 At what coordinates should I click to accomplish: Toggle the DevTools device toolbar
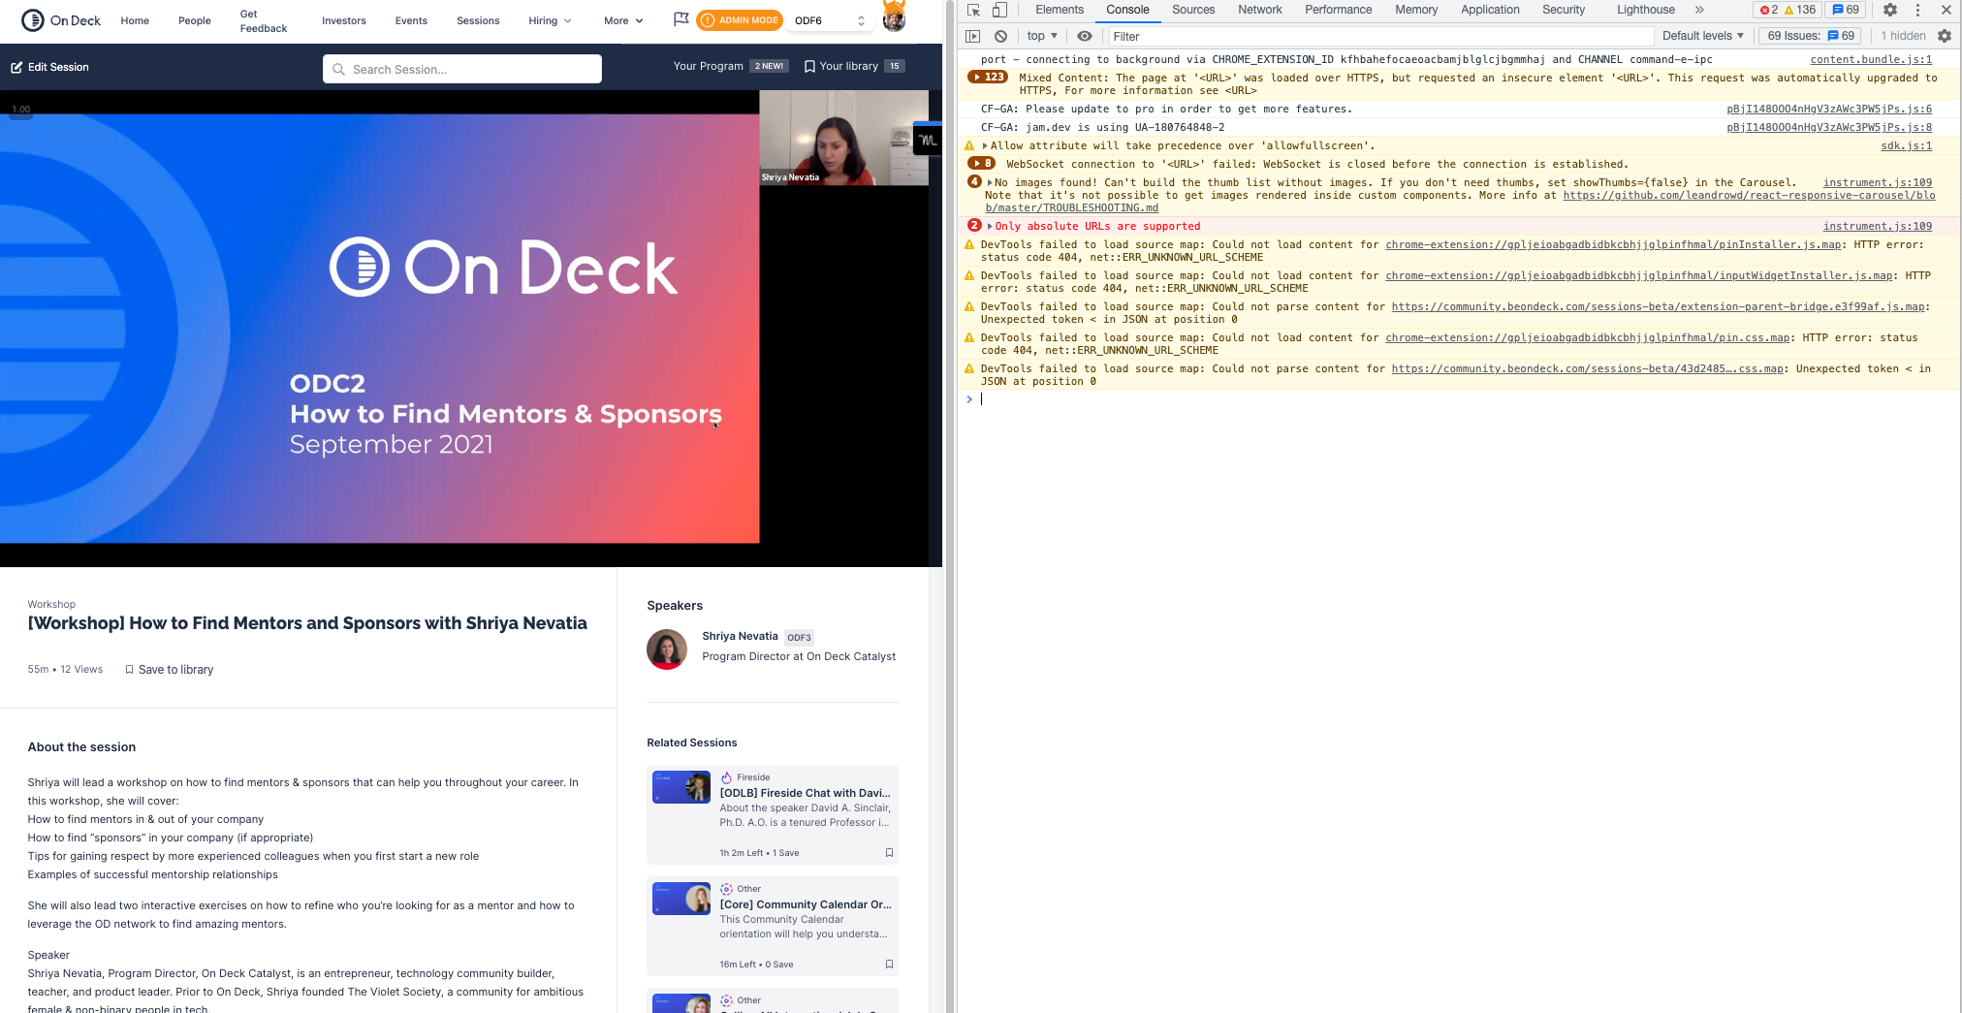pos(999,10)
